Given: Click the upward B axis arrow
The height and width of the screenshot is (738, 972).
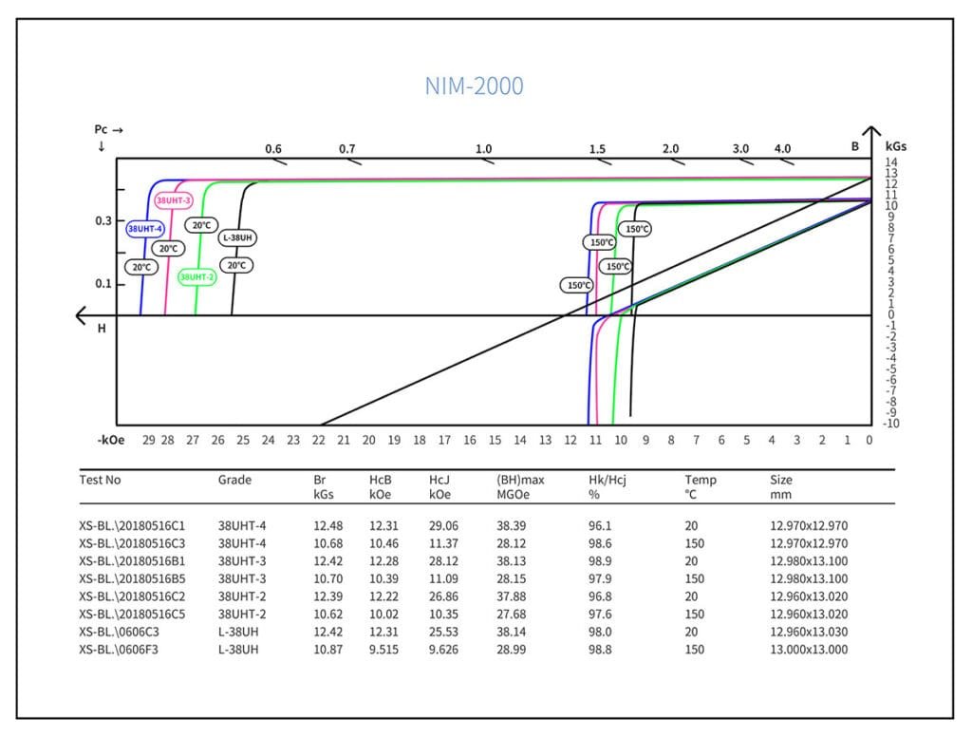Looking at the screenshot, I should (x=870, y=133).
